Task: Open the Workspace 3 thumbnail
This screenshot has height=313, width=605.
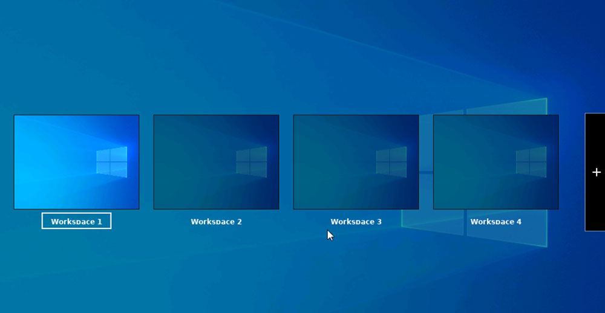Action: pos(356,162)
